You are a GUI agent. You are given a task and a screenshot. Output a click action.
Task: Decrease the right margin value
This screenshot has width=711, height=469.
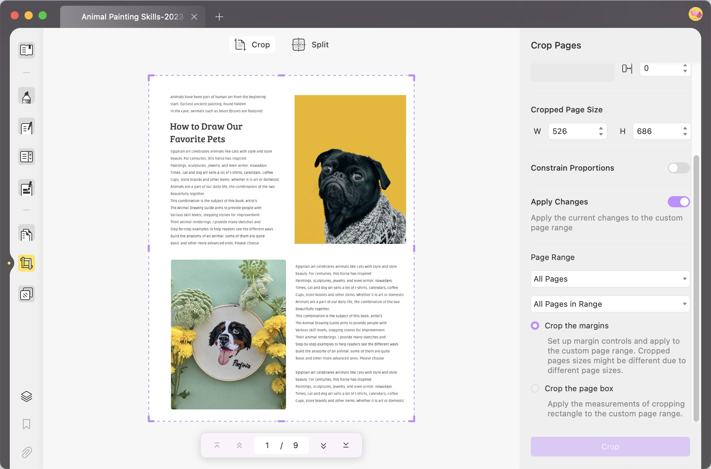[685, 71]
